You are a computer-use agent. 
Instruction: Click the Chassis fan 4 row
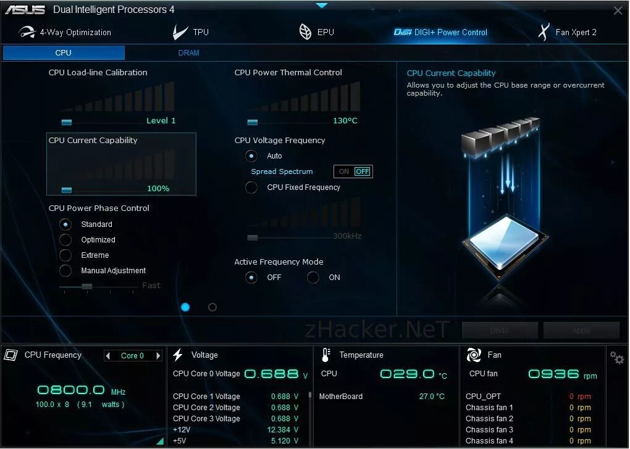pos(528,440)
